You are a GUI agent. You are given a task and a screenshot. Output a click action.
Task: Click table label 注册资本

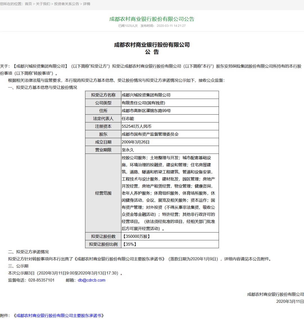(103, 126)
